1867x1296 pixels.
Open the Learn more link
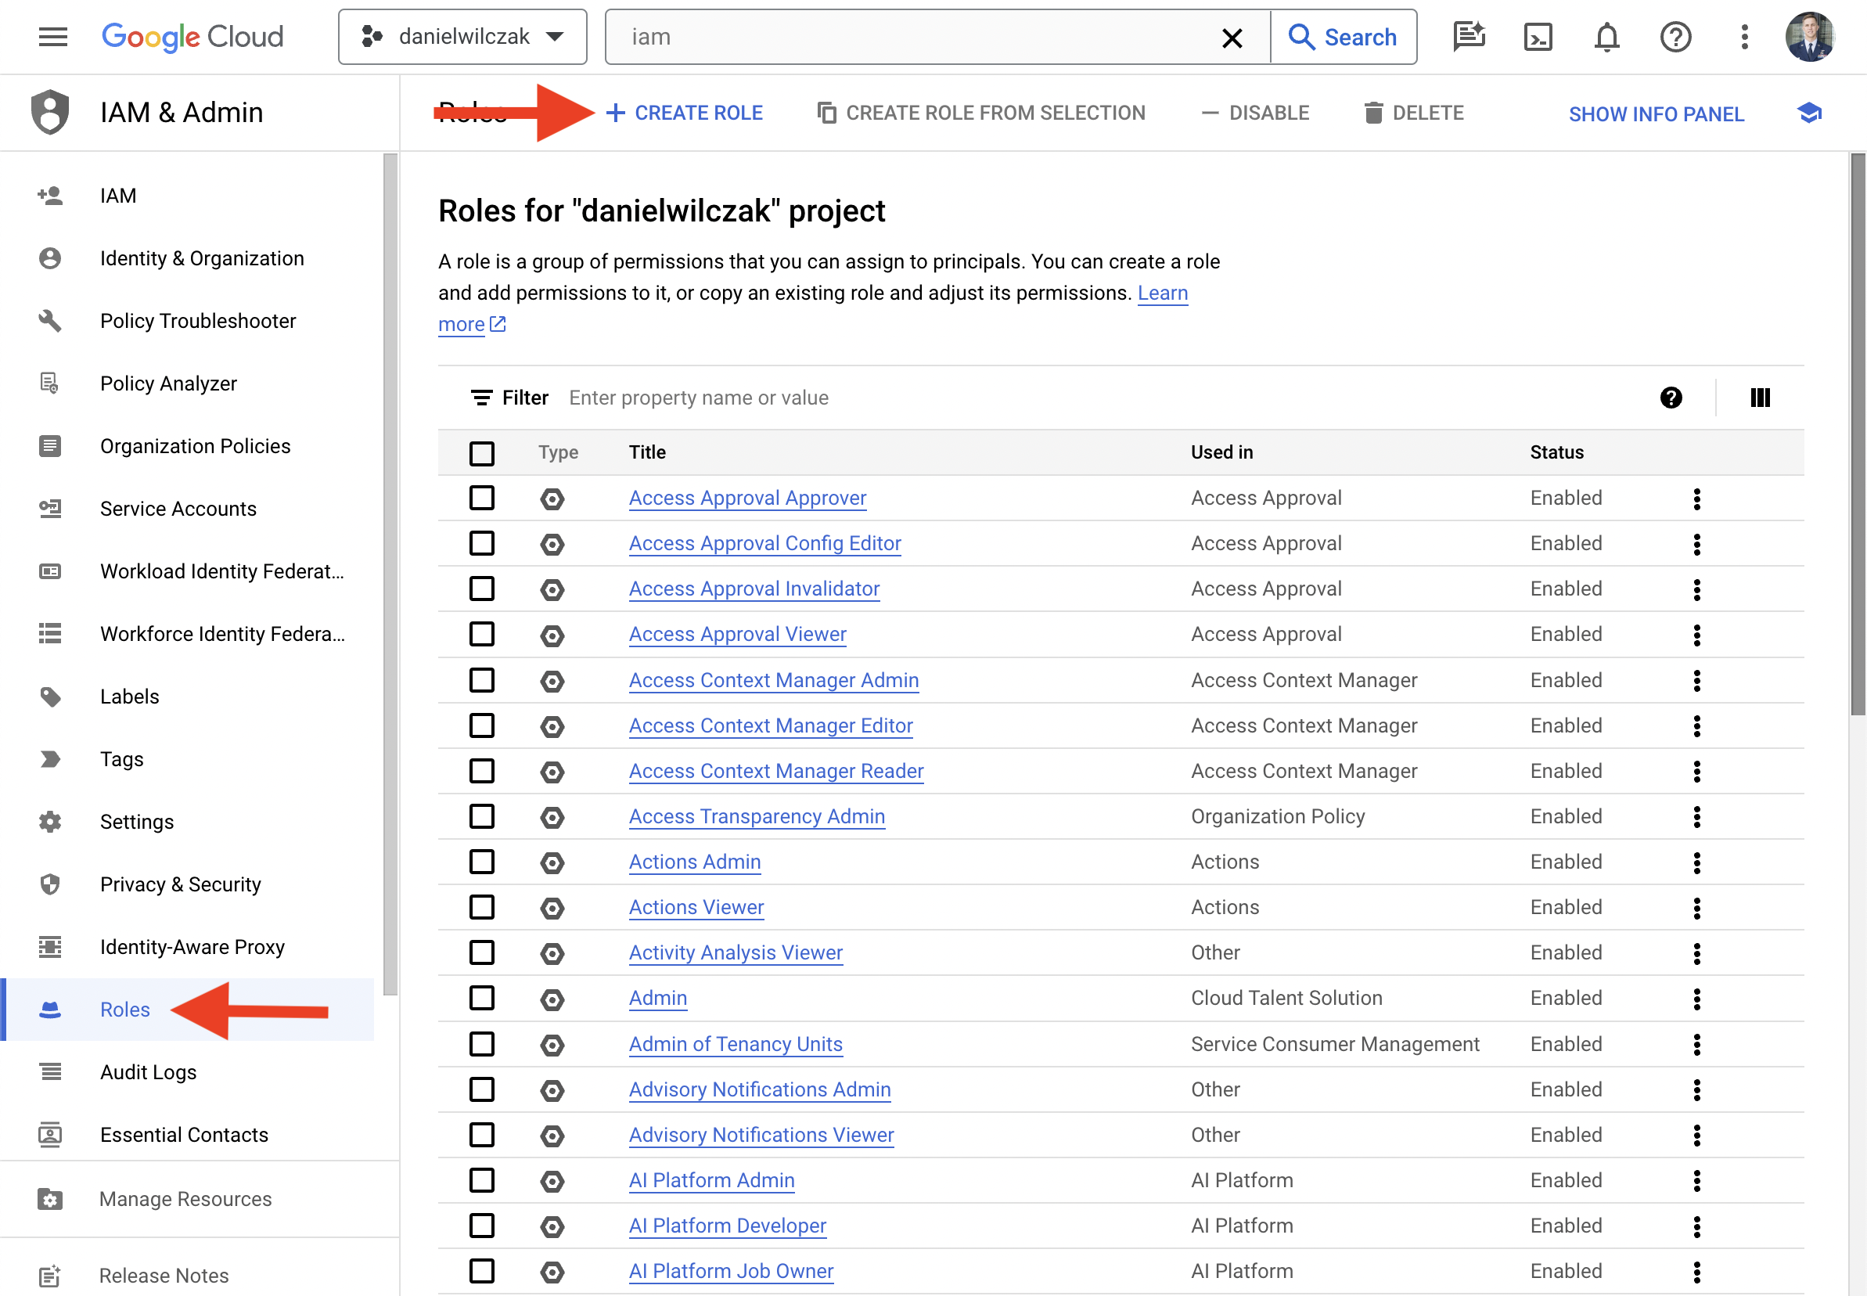coord(1163,293)
